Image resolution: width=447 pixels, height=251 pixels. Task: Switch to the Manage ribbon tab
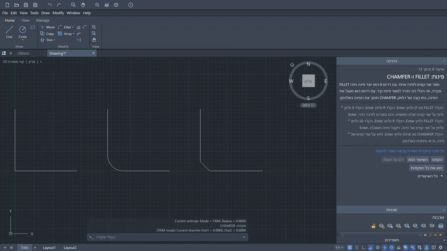[43, 20]
